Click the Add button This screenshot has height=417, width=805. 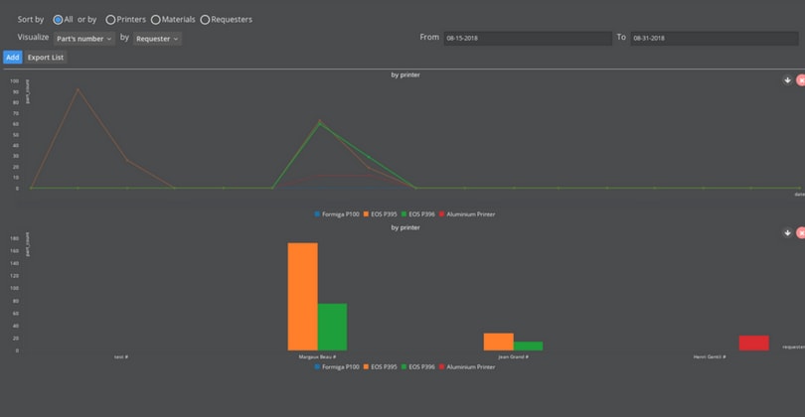coord(12,57)
